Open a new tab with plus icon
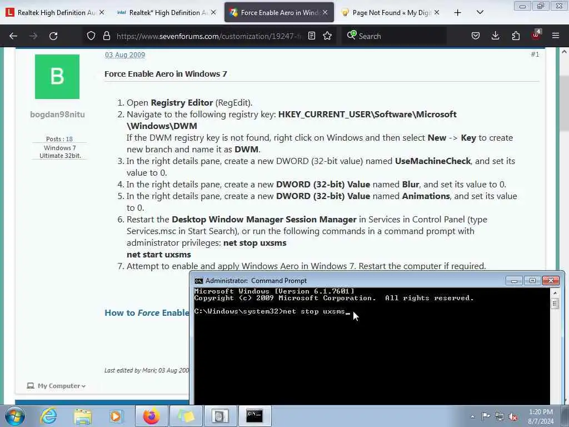The width and height of the screenshot is (569, 427). tap(458, 13)
